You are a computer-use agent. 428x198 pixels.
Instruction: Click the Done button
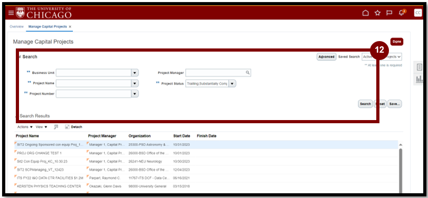click(397, 42)
